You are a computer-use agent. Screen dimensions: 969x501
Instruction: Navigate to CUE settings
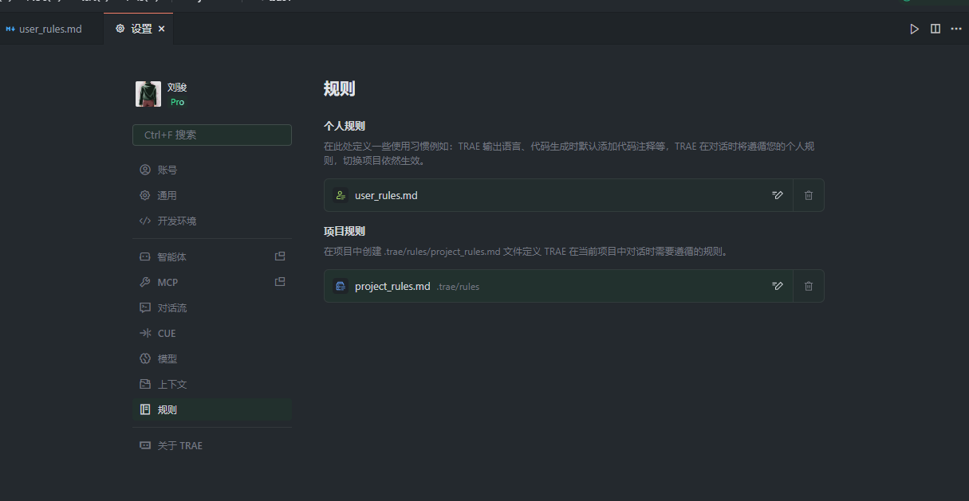pyautogui.click(x=166, y=333)
